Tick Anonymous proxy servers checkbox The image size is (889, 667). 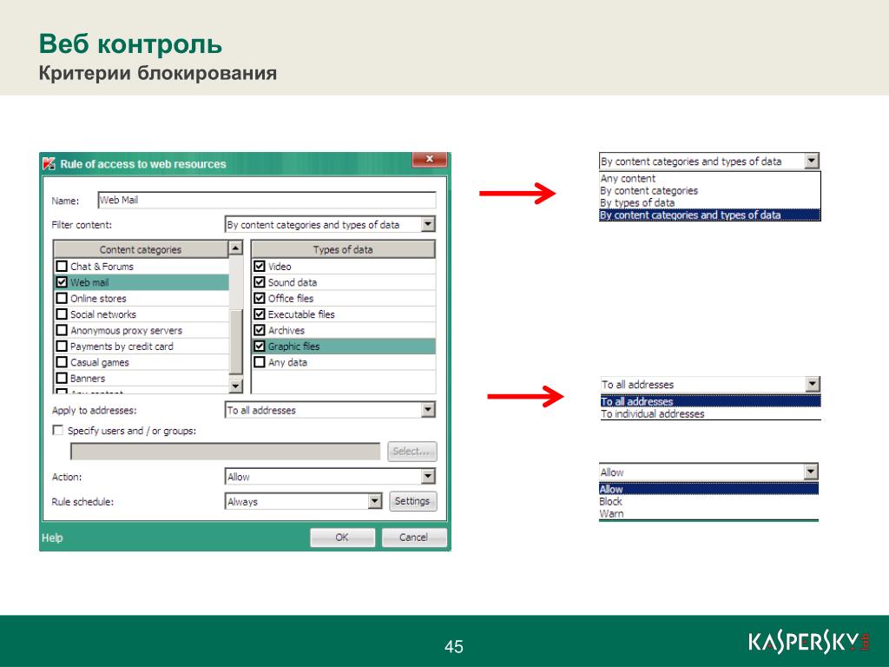click(x=62, y=330)
